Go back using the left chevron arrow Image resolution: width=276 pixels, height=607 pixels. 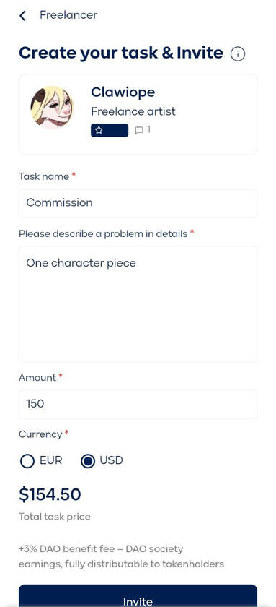coord(23,16)
